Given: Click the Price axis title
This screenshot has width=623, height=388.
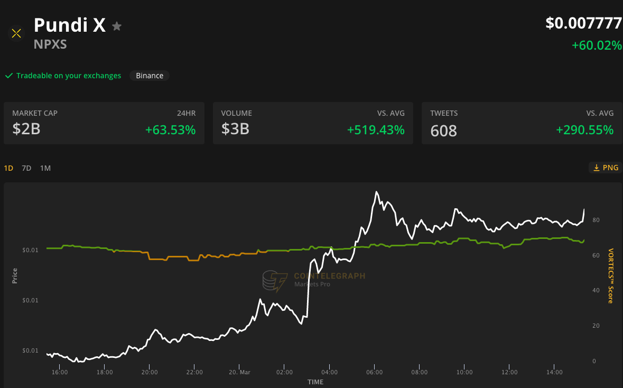Looking at the screenshot, I should (x=15, y=276).
